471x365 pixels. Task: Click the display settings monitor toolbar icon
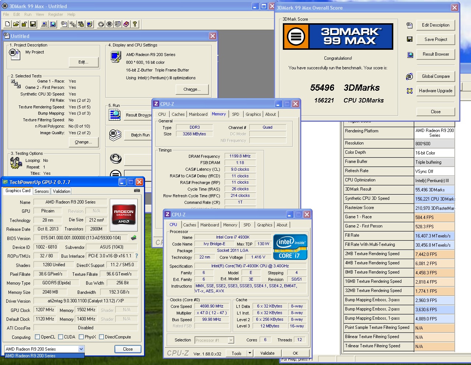click(89, 24)
